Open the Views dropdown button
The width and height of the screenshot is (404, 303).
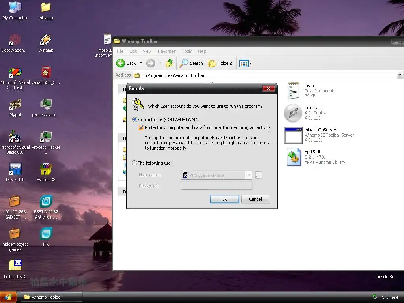tap(245, 63)
